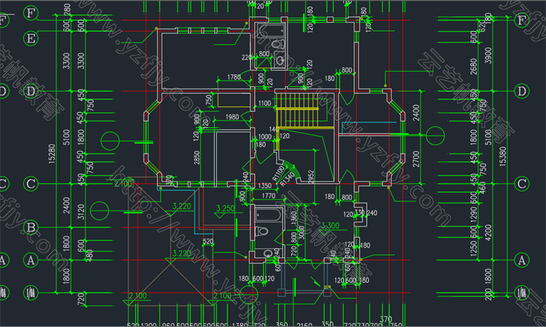Click the radius label R1340
This screenshot has height=327, width=546.
tap(287, 179)
